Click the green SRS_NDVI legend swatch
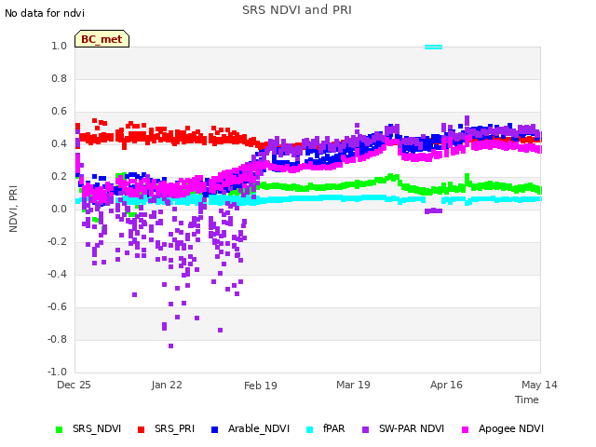The height and width of the screenshot is (447, 596). (59, 429)
